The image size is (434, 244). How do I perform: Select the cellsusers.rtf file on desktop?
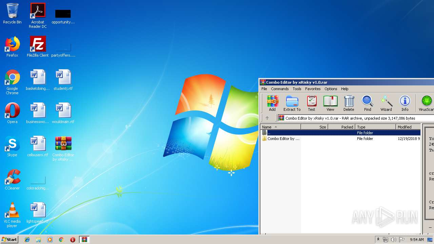(38, 146)
